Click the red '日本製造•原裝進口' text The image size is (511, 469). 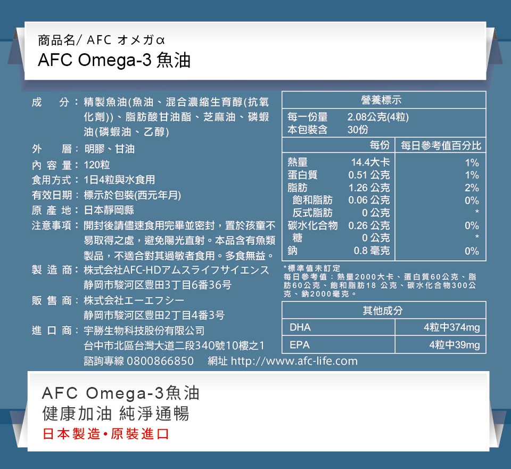click(106, 434)
